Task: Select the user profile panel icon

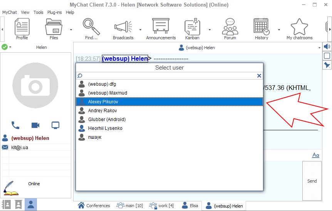Action: coord(31,204)
